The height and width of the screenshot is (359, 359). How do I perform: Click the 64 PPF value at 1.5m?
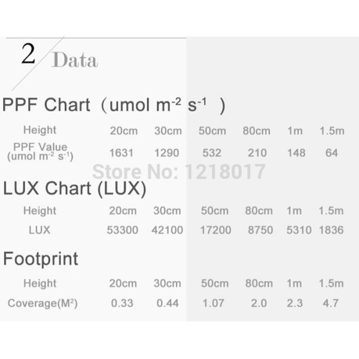pos(331,153)
